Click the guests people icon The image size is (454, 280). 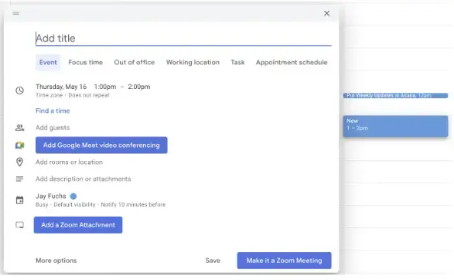pos(19,128)
